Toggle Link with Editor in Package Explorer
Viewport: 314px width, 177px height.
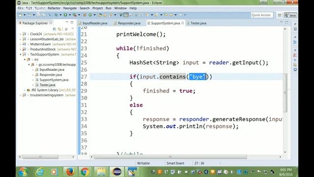[59, 29]
